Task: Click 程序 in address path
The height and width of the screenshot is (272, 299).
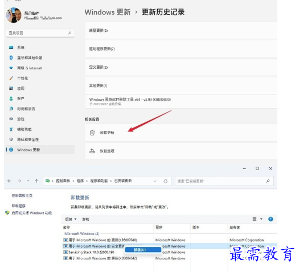Action: pyautogui.click(x=80, y=181)
